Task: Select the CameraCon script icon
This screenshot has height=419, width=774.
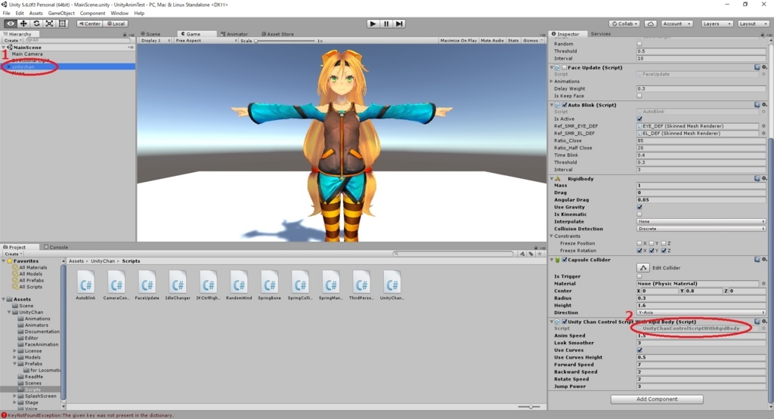Action: coord(116,285)
